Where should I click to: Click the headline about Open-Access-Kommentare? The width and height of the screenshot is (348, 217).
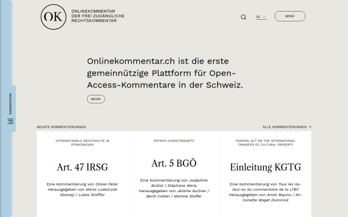pyautogui.click(x=165, y=73)
